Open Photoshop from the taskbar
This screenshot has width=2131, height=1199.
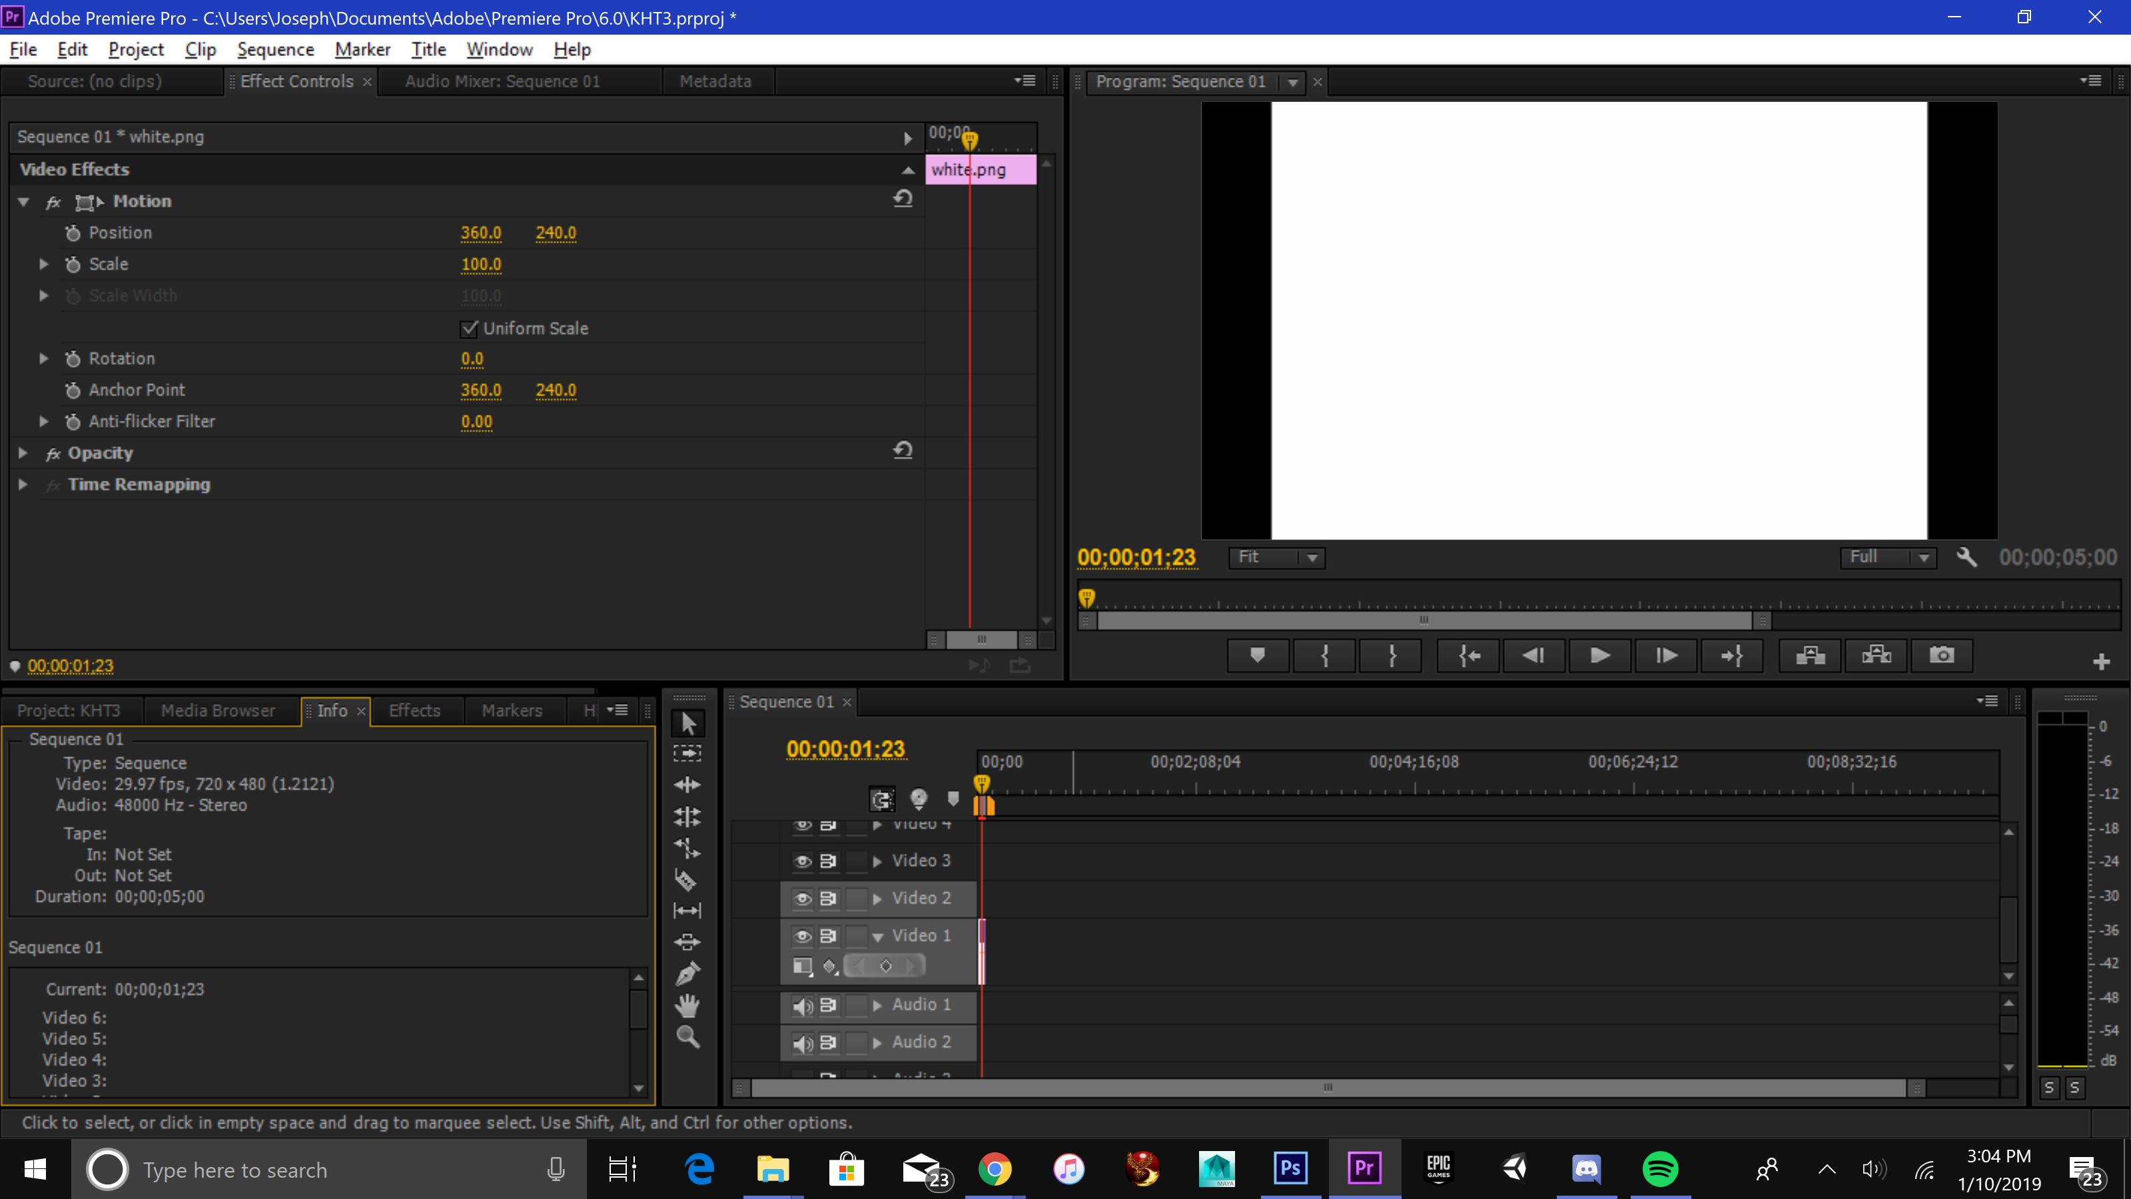pyautogui.click(x=1290, y=1168)
